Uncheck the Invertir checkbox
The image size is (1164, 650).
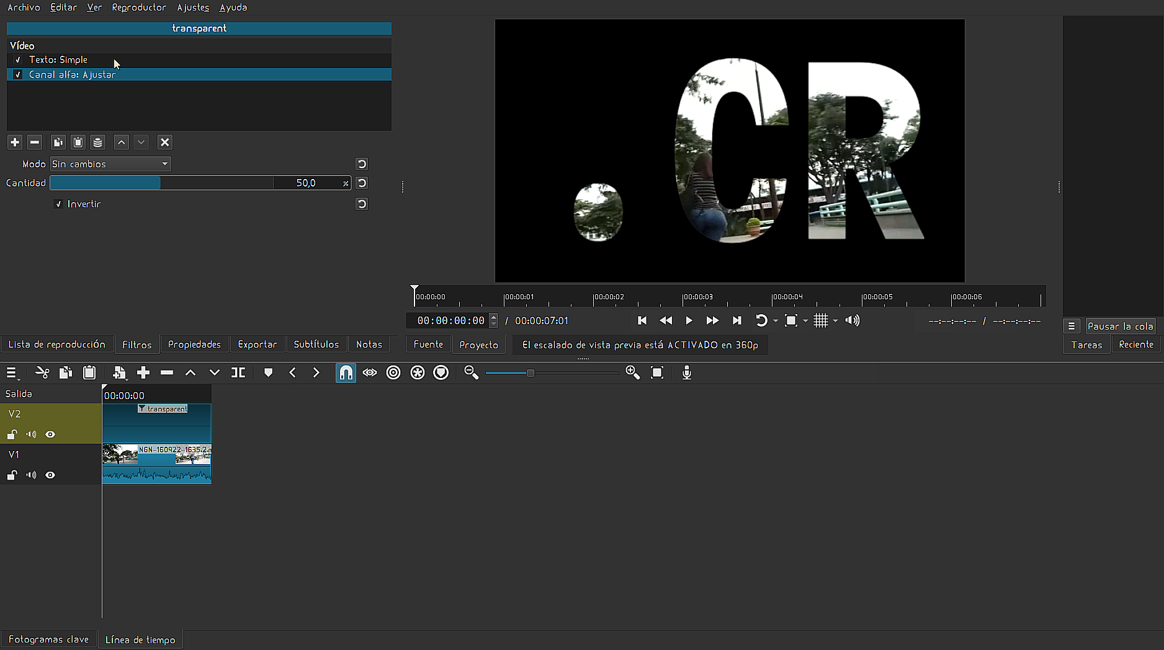(x=58, y=204)
